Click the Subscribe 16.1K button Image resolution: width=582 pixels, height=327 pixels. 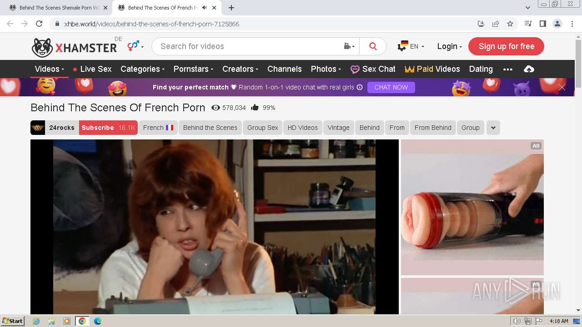coord(108,128)
